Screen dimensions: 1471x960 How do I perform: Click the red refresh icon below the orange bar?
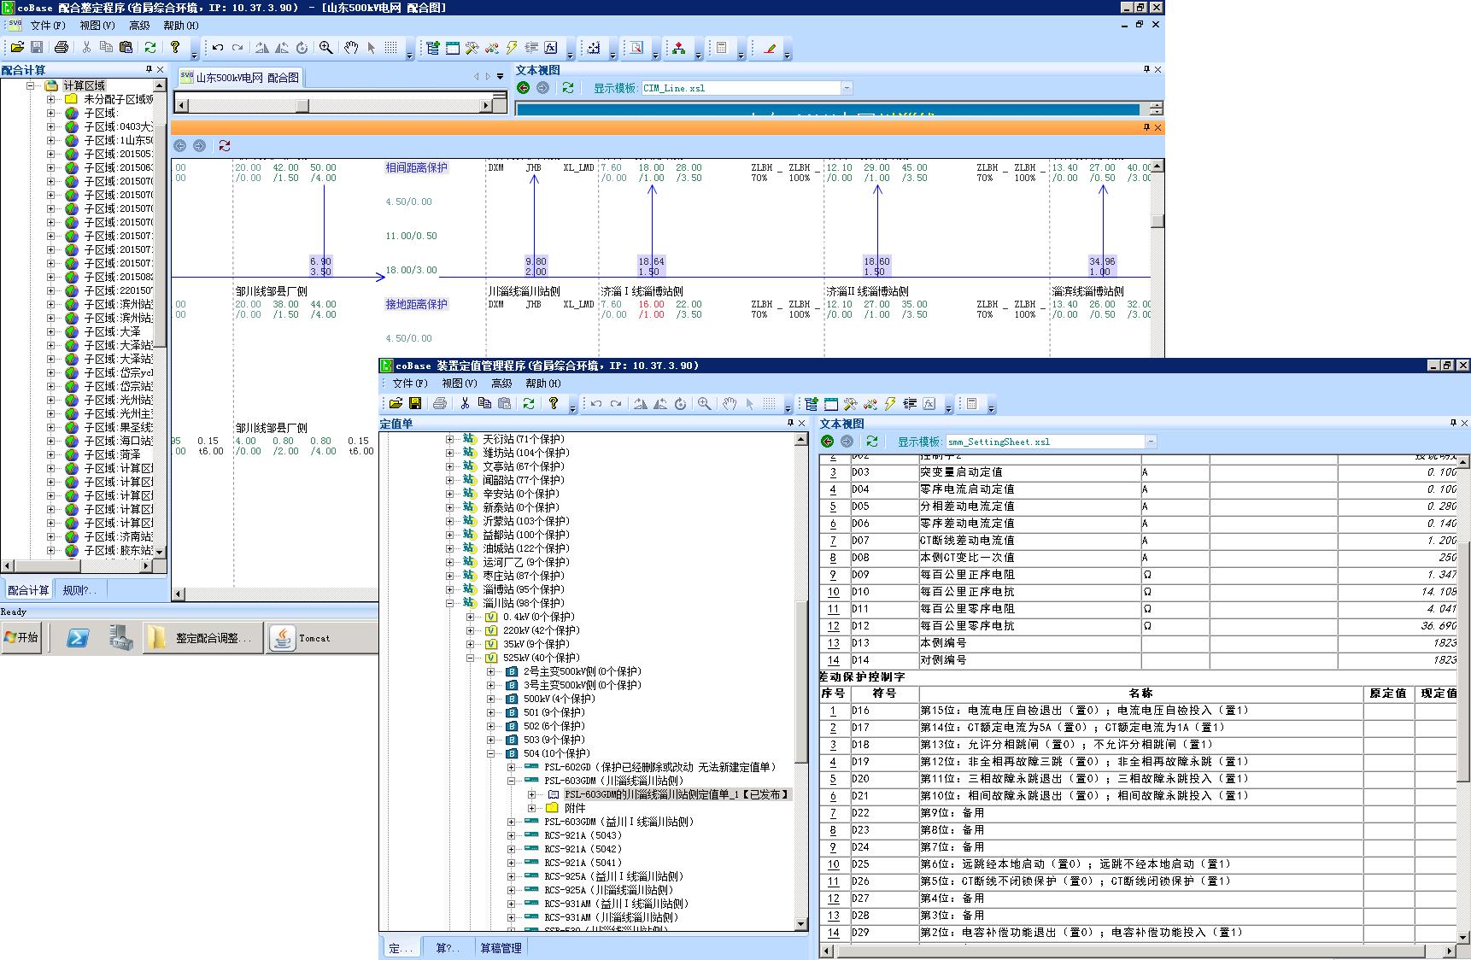tap(224, 146)
